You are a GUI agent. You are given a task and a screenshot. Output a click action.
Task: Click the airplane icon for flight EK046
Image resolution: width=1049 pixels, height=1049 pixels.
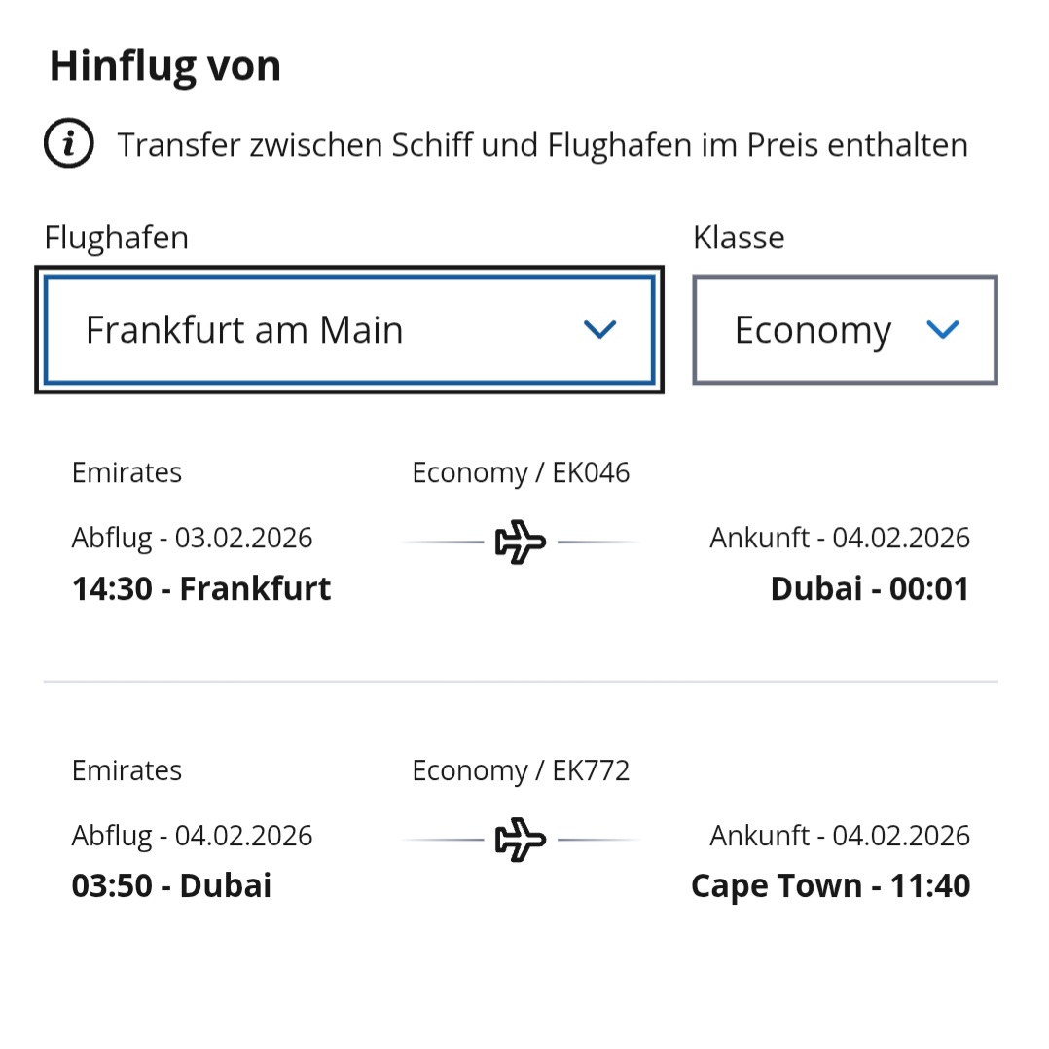[521, 542]
